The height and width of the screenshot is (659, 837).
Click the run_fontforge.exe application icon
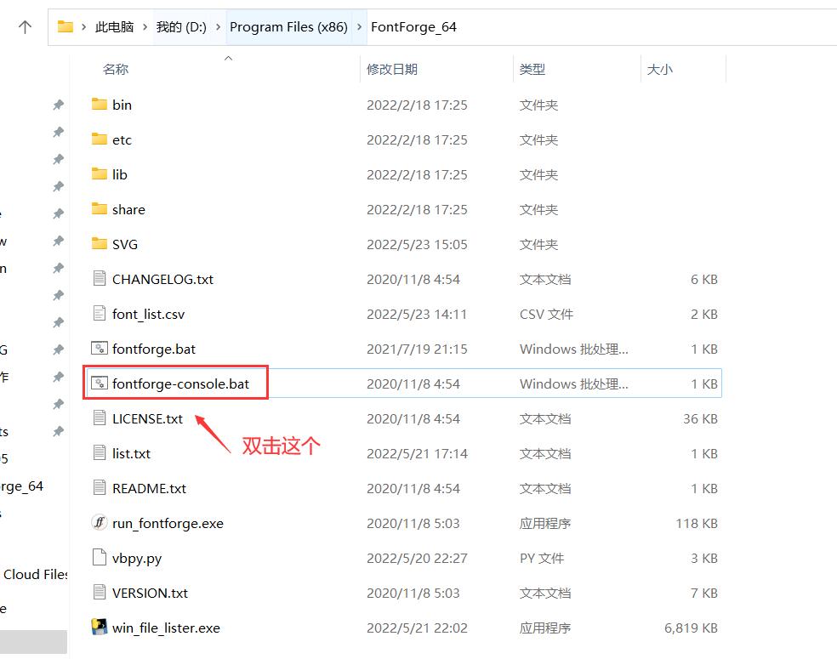pyautogui.click(x=100, y=523)
